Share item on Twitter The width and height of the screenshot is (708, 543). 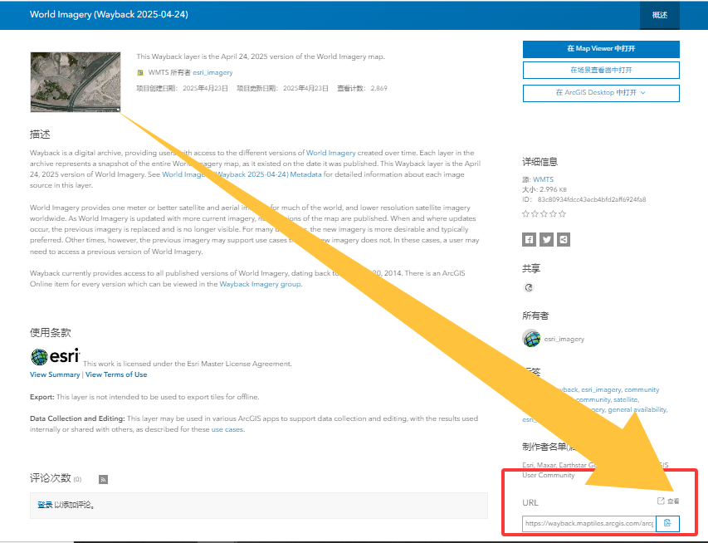click(546, 239)
